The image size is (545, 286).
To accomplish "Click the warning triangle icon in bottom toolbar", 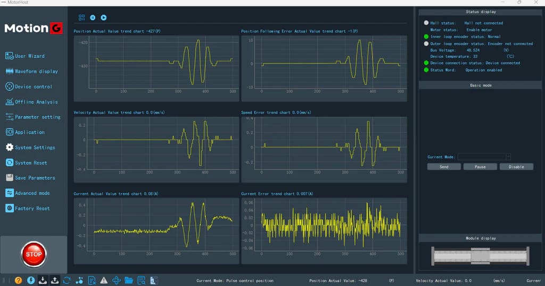I will 104,280.
